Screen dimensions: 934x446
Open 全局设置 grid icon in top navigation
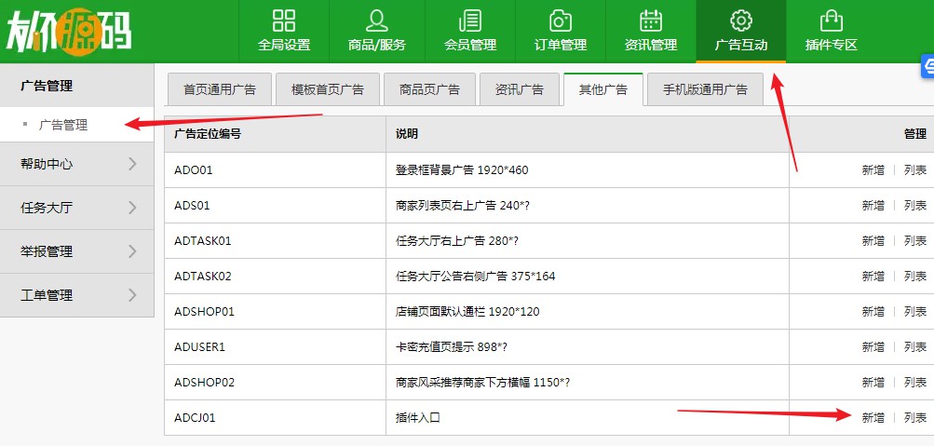284,21
